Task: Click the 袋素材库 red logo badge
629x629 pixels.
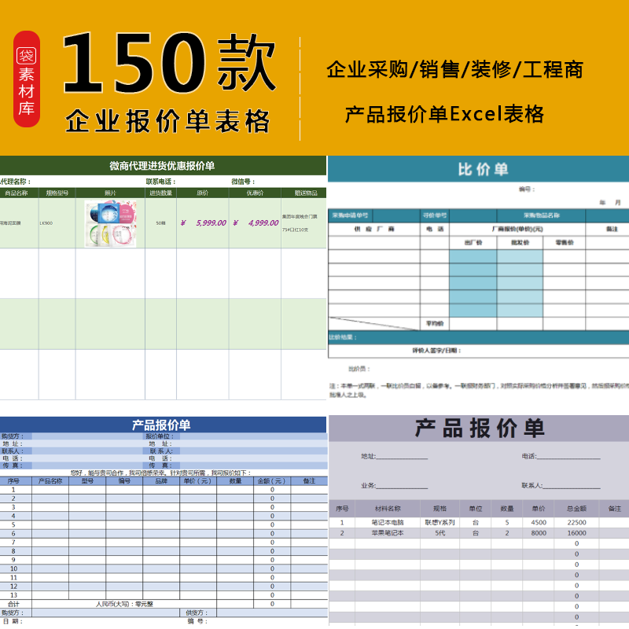Action: pos(26,77)
